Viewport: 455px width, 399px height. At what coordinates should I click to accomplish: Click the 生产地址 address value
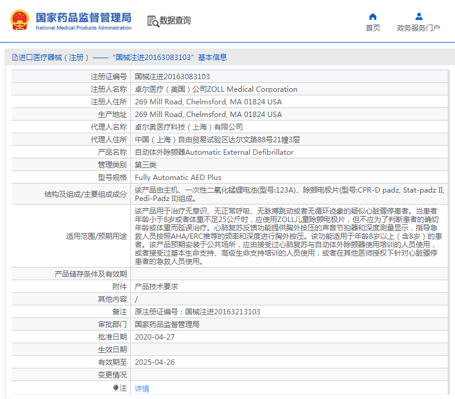(x=208, y=114)
